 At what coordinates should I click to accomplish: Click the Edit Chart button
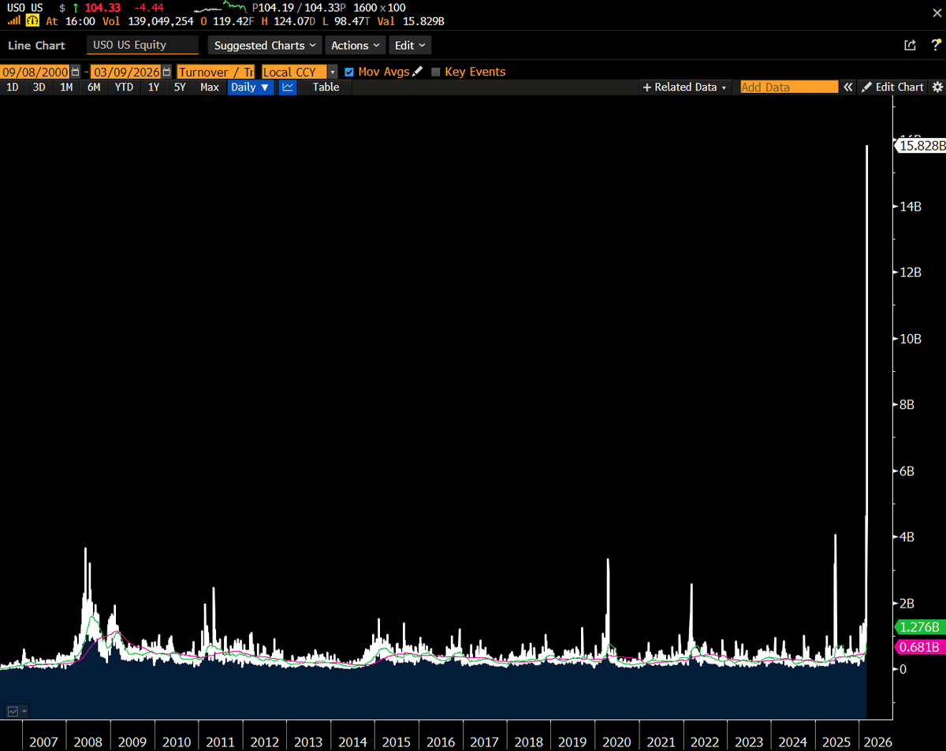894,87
